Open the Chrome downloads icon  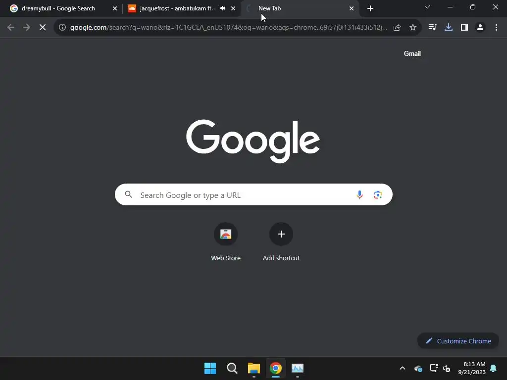click(449, 28)
